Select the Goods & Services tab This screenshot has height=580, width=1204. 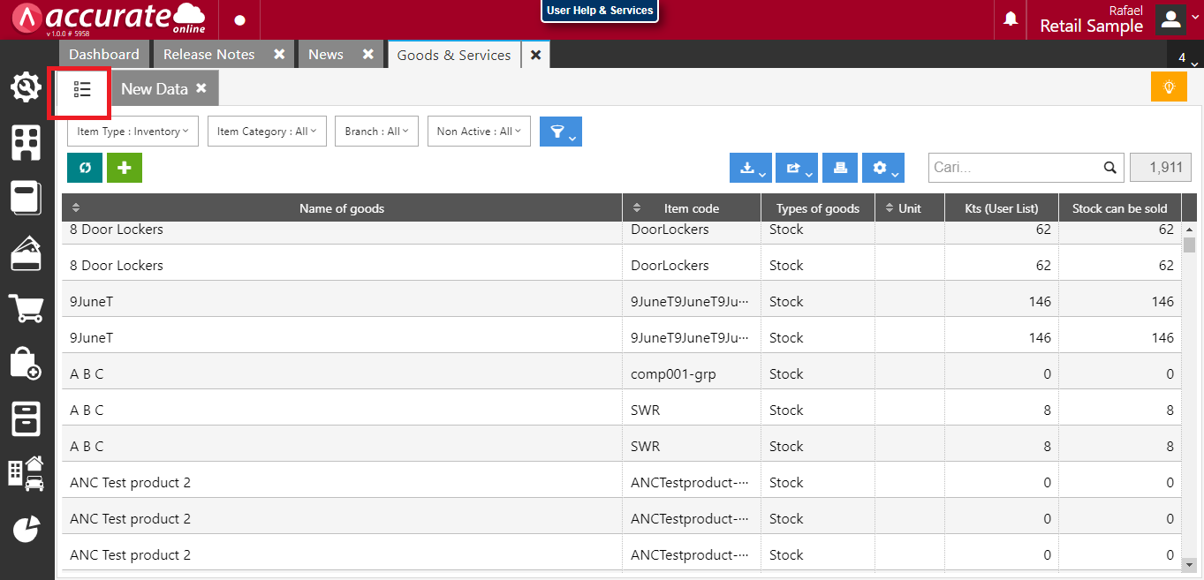(454, 55)
